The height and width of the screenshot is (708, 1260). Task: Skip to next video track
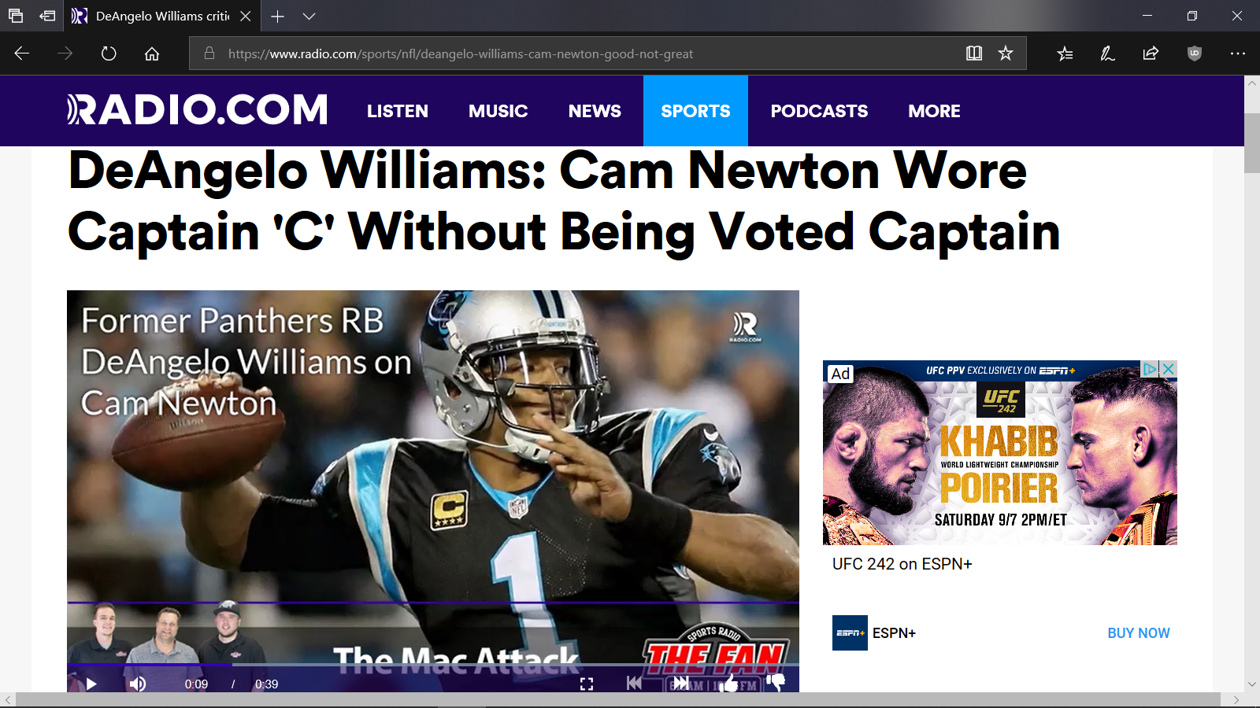(x=681, y=684)
